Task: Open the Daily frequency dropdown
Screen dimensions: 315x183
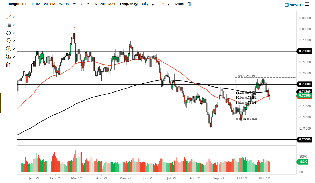Action: pyautogui.click(x=147, y=4)
